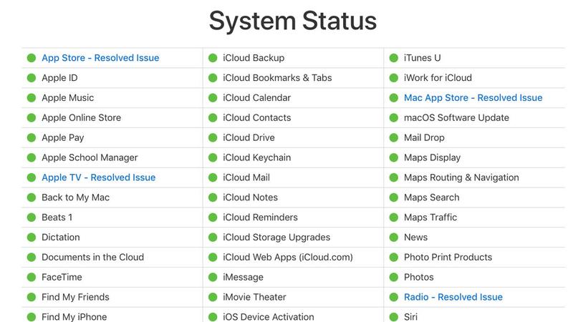
Task: Select the Documents in the Cloud text
Action: tap(93, 257)
